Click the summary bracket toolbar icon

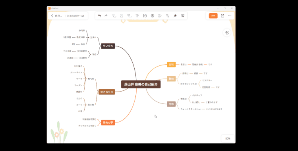160,16
